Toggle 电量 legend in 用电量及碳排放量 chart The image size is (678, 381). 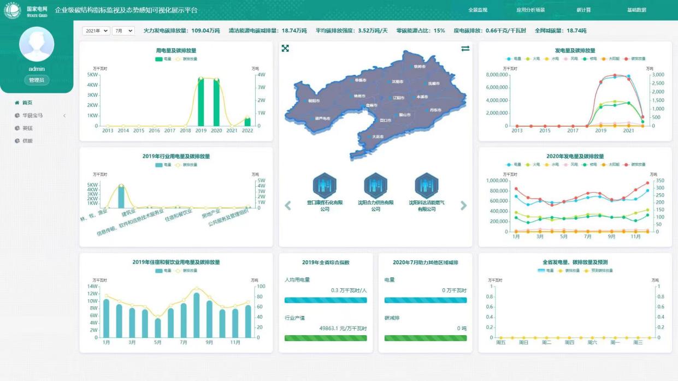tap(163, 58)
